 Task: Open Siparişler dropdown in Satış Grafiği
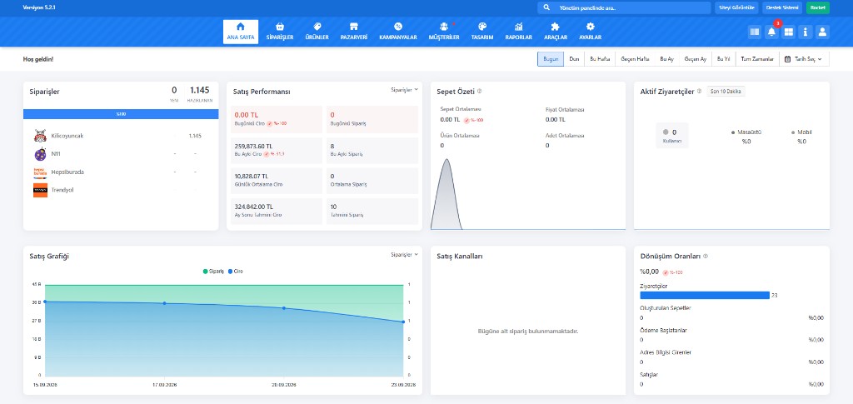404,254
